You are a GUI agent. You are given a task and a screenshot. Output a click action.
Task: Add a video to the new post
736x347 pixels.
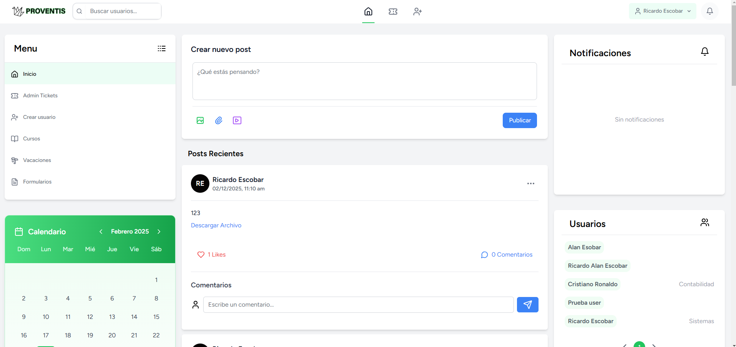237,120
